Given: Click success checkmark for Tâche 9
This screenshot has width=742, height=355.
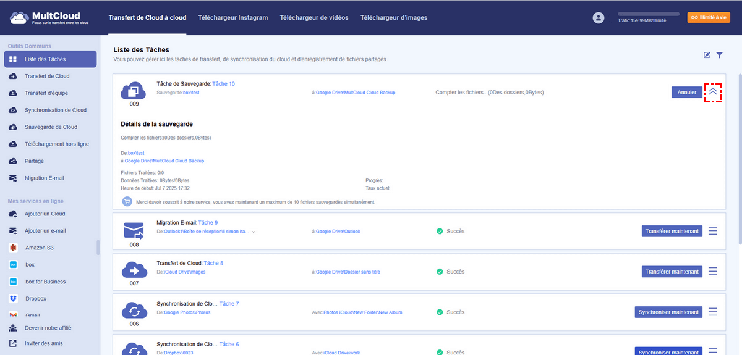Looking at the screenshot, I should (x=440, y=232).
